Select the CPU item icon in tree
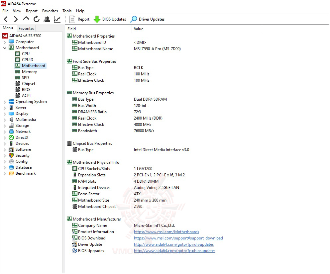Viewport: 330px width, 274px height. (18, 54)
